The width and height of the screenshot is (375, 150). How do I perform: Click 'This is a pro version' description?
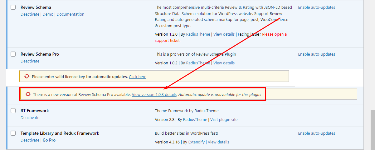(x=195, y=54)
